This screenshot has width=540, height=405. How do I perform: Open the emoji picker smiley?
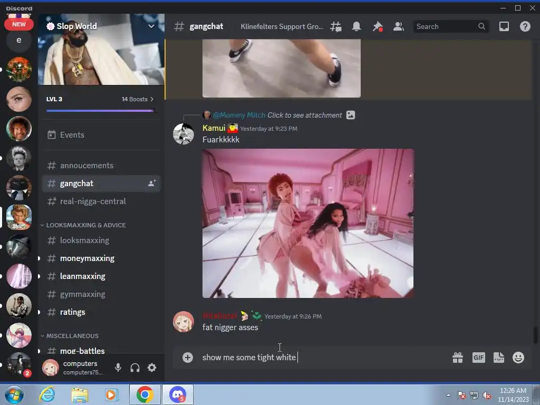pos(518,358)
